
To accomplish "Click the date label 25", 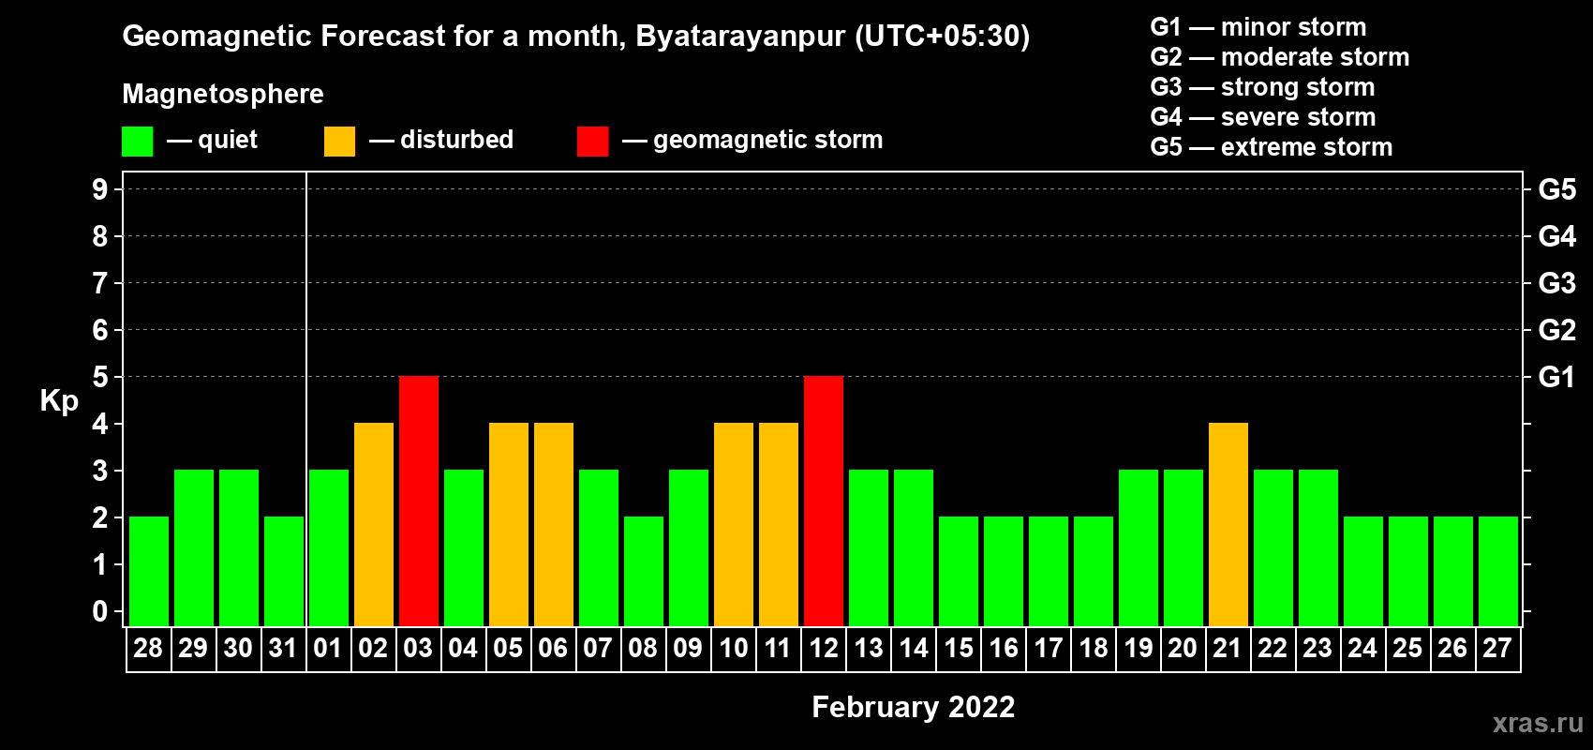I will pos(1407,649).
